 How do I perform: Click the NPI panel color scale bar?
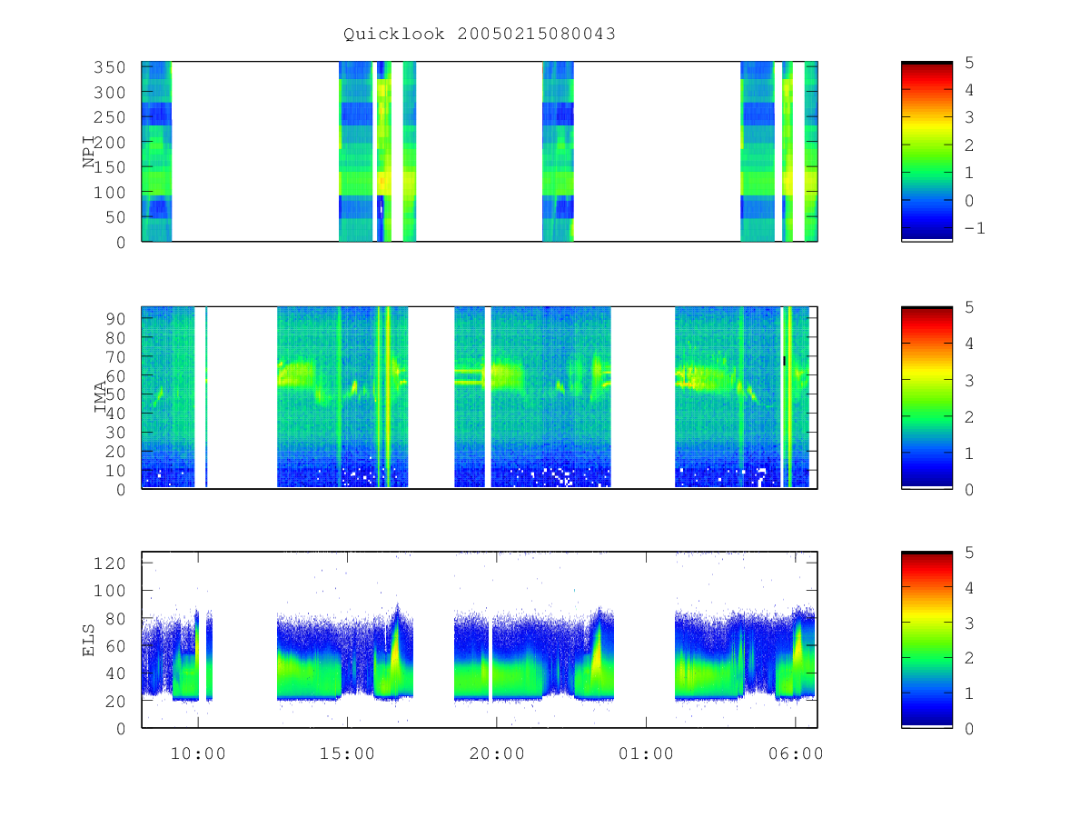coord(926,152)
